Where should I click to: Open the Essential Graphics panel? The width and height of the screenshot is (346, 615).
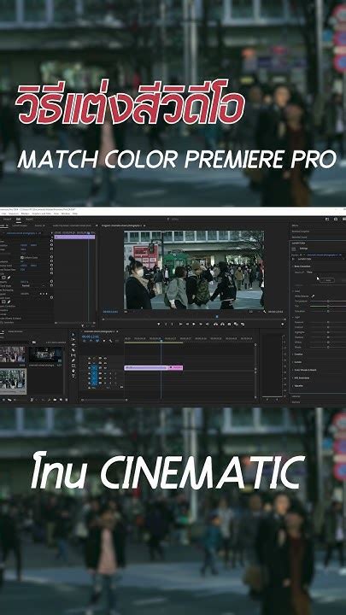[x=300, y=231]
